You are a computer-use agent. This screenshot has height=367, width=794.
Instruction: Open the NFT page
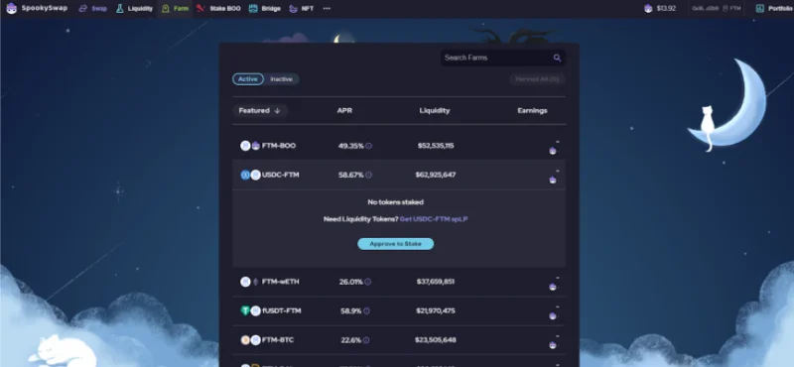point(302,9)
